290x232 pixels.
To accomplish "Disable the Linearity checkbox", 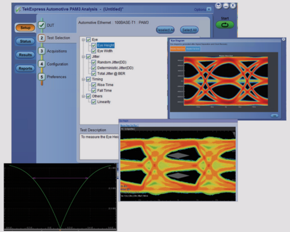I will [x=94, y=102].
